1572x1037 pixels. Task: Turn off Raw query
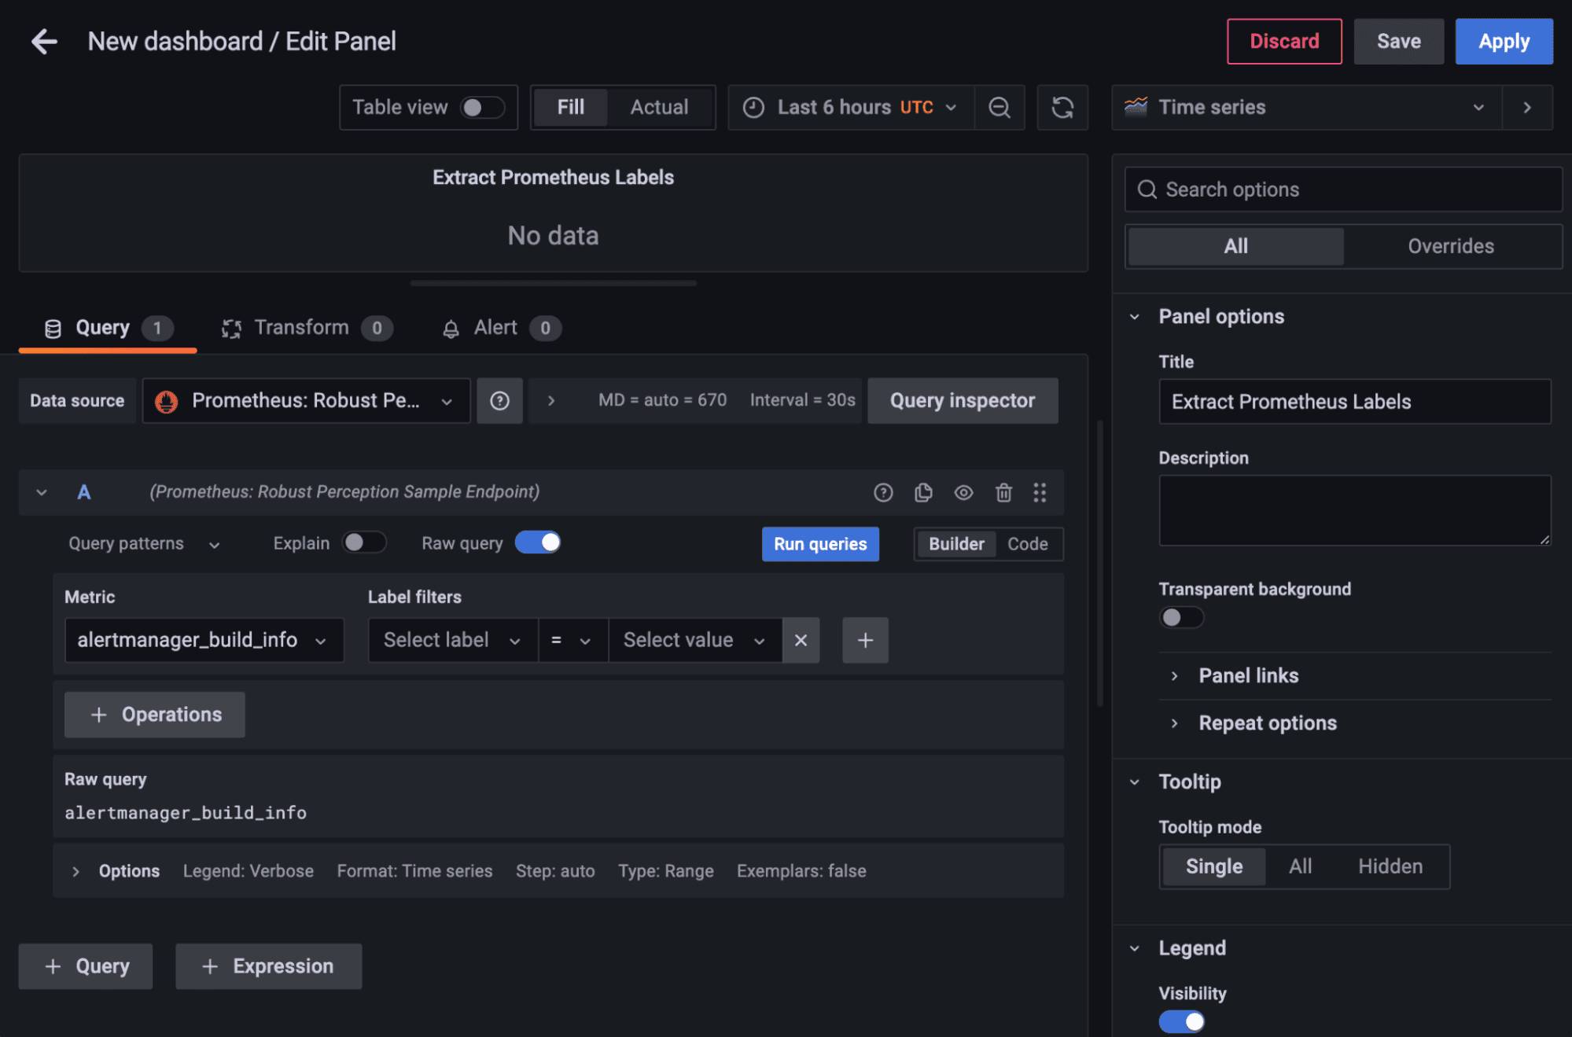click(x=538, y=542)
